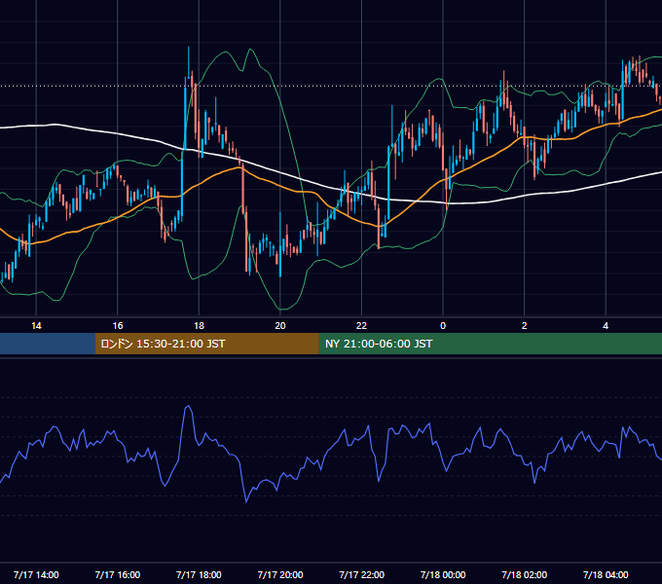662x584 pixels.
Task: Click the 4 hour axis label
Action: [x=606, y=326]
